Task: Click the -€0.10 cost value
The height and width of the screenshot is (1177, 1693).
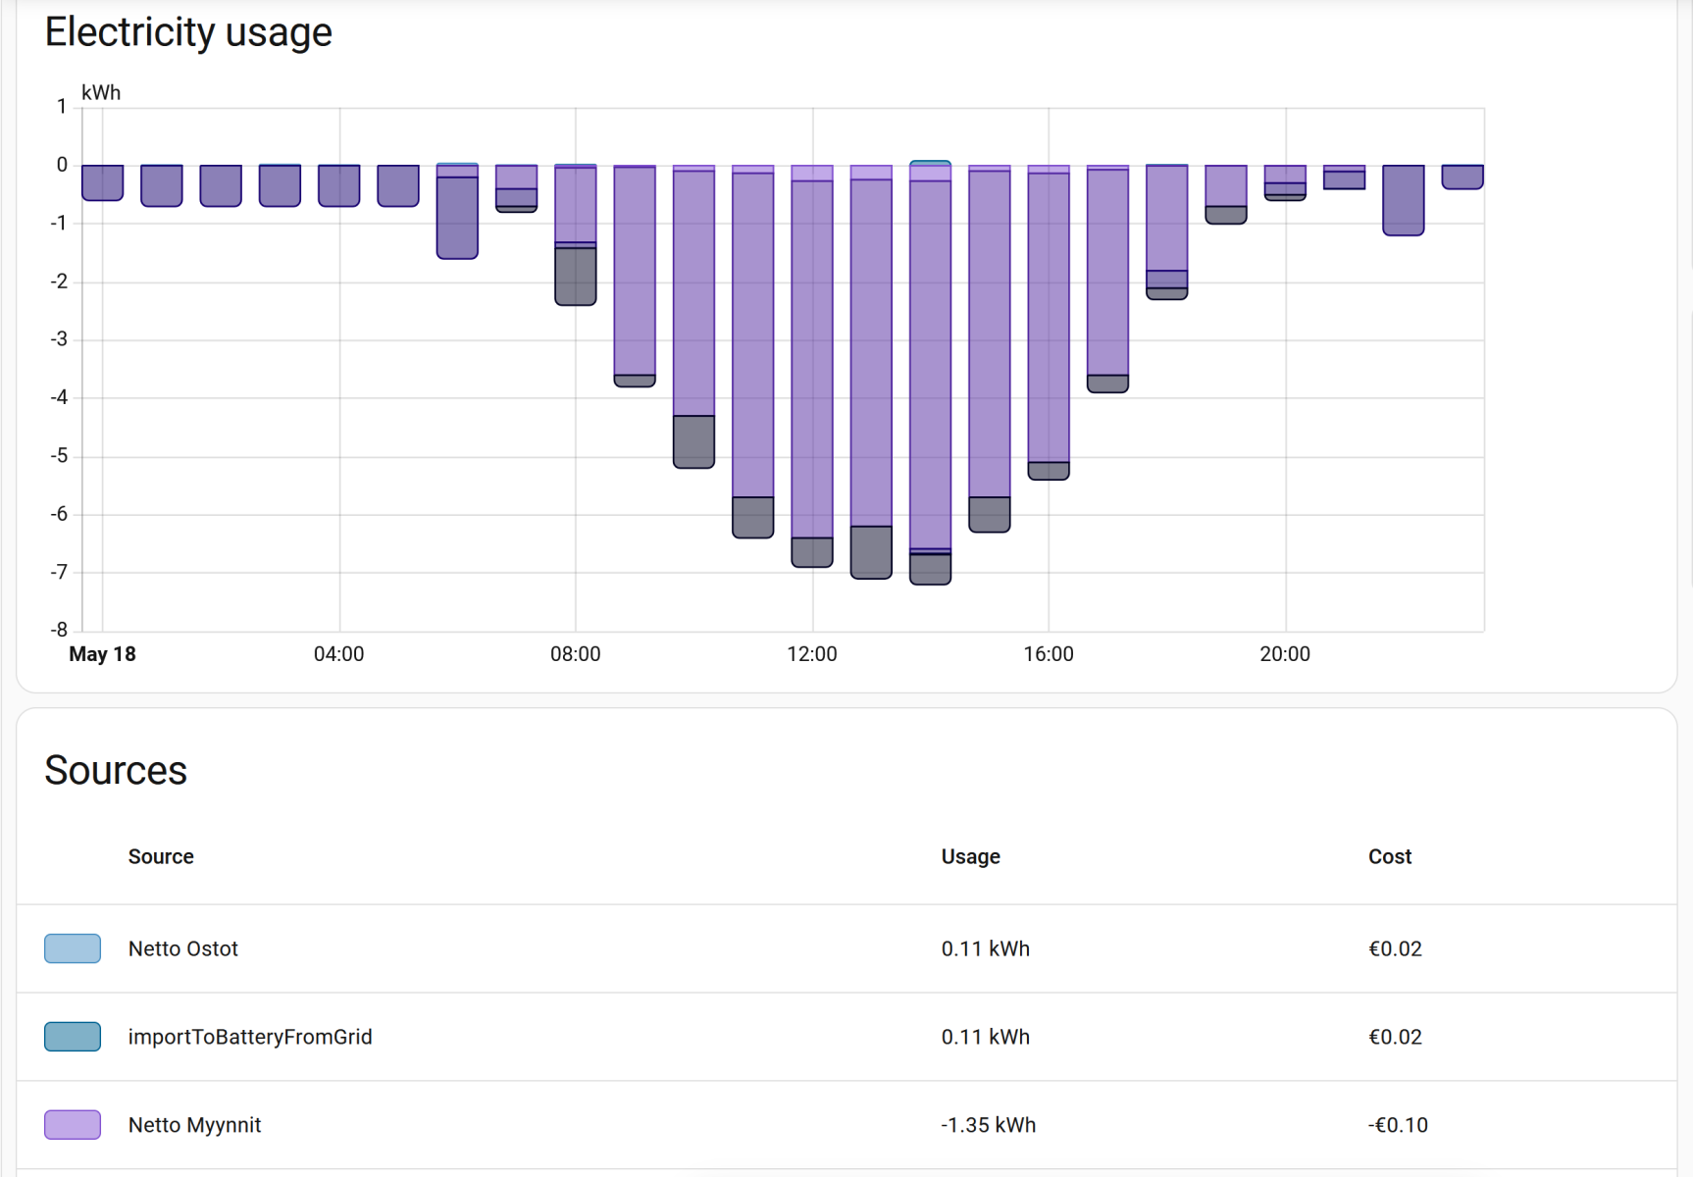Action: coord(1398,1125)
